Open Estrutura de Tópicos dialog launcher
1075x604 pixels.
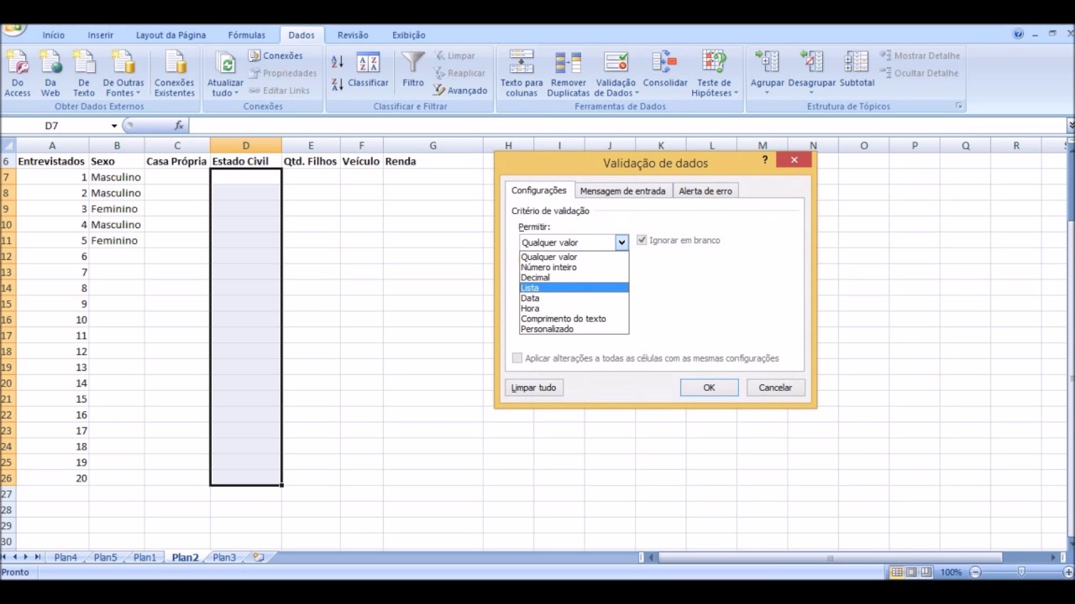(959, 107)
